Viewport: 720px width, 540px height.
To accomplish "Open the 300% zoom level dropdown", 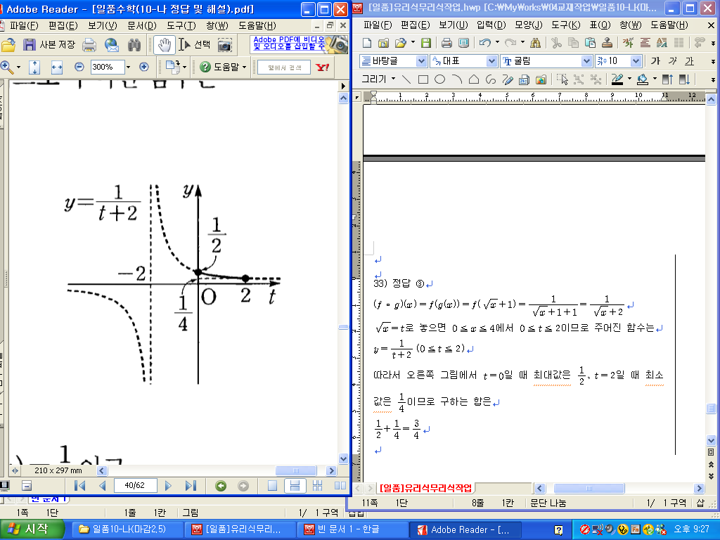I will pos(129,67).
